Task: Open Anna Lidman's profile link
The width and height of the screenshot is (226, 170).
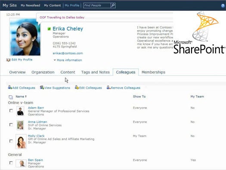Action: tap(37, 122)
